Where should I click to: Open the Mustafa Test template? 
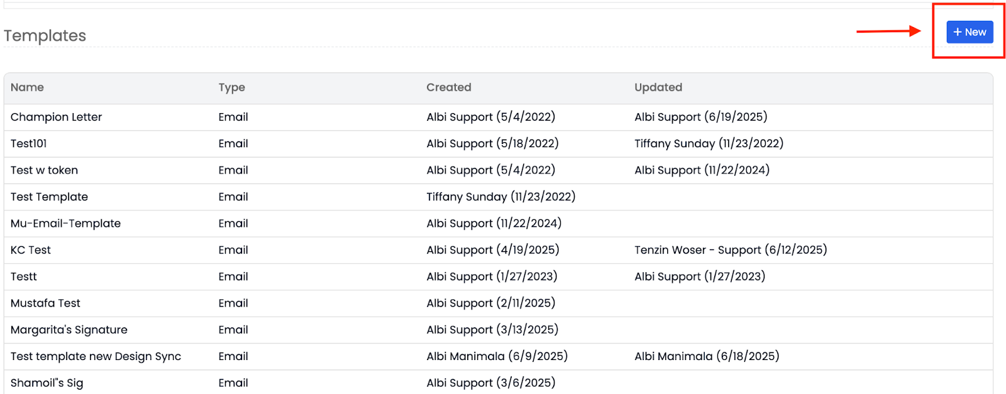point(45,303)
